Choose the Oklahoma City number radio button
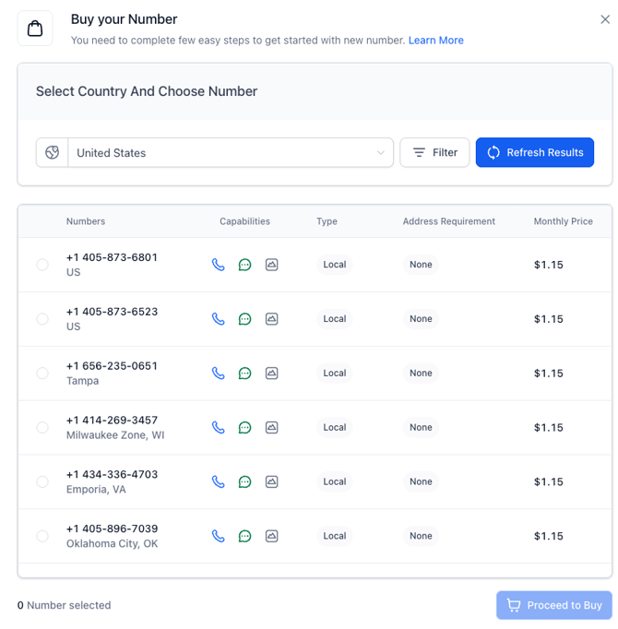The height and width of the screenshot is (629, 618). pos(42,536)
